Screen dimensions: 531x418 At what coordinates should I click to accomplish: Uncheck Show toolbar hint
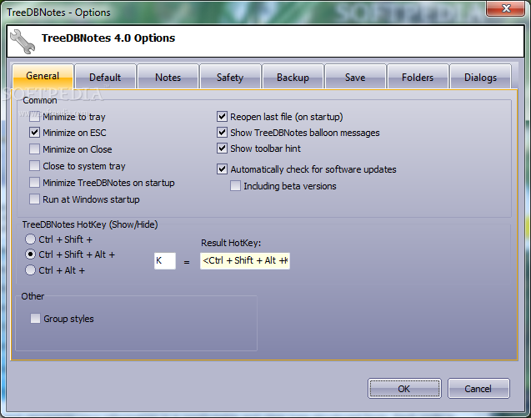tap(222, 149)
